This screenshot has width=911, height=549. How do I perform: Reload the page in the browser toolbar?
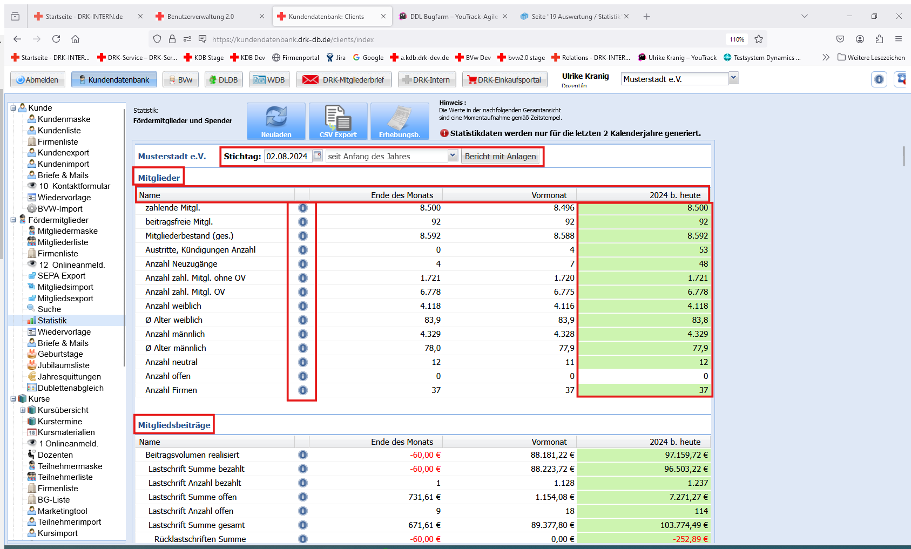point(56,39)
